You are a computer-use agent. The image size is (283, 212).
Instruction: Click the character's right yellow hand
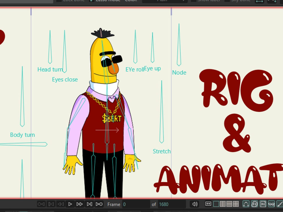point(132,163)
